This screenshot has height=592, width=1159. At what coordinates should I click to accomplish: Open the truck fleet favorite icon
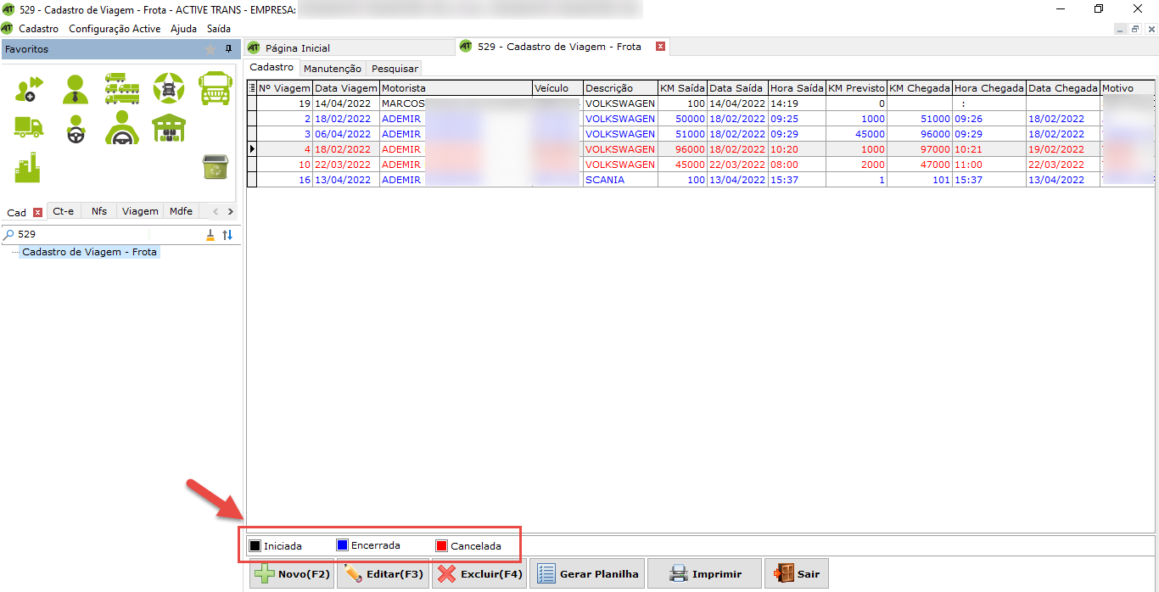[x=122, y=88]
